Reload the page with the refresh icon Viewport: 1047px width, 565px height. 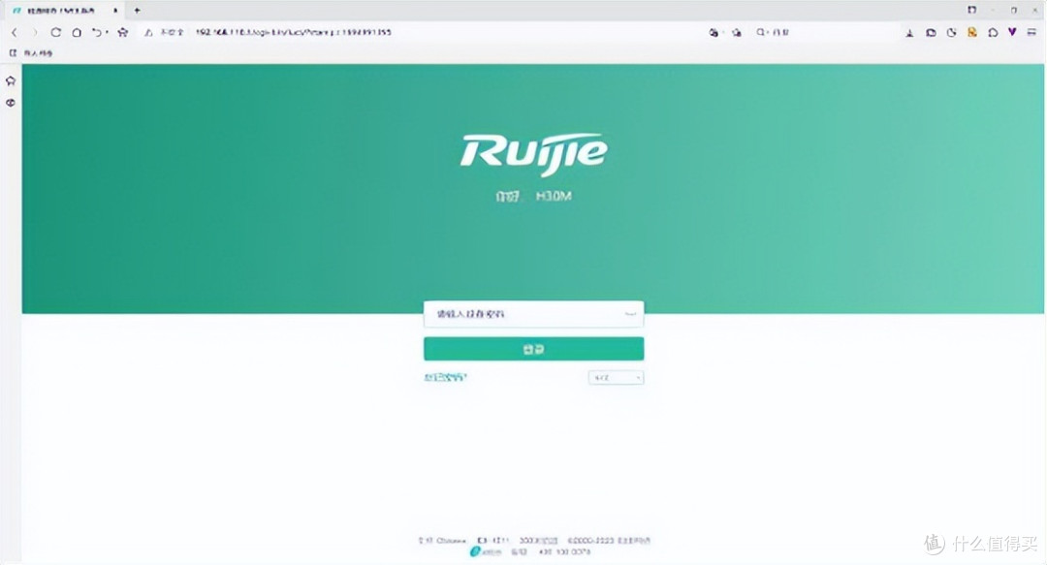[x=56, y=32]
